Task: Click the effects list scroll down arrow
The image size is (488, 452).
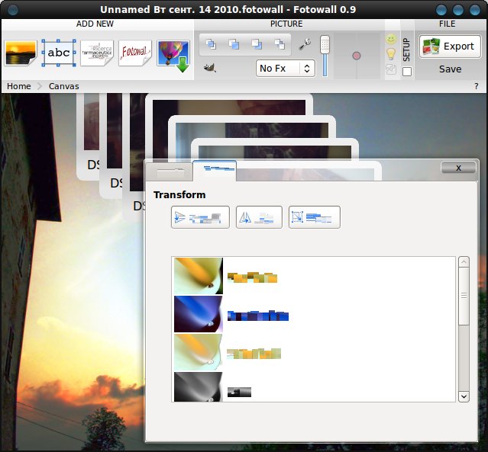Action: 464,396
